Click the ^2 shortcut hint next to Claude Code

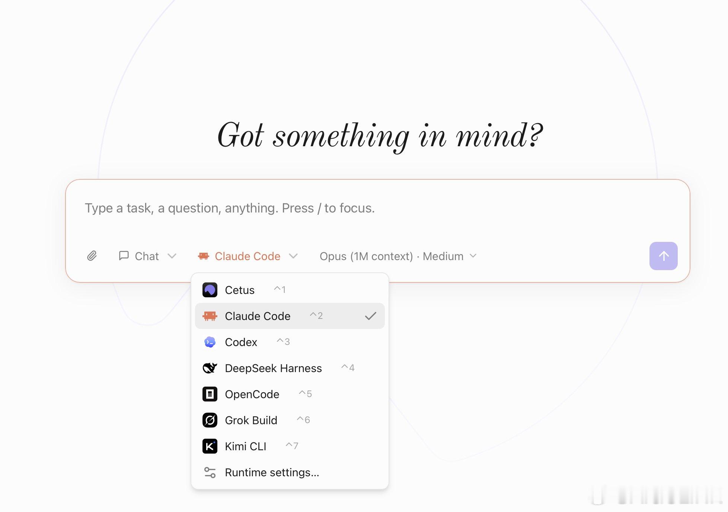point(316,316)
